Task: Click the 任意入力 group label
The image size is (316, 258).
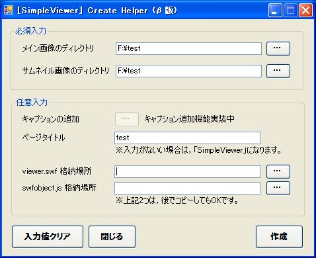Action: pyautogui.click(x=32, y=103)
